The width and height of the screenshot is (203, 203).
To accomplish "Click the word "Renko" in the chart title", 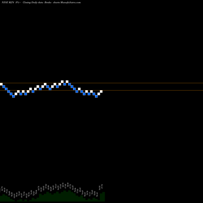I will pyautogui.click(x=48, y=2).
